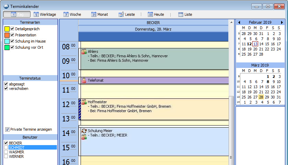
Task: Select the 11:00 time slot
Action: 154,91
